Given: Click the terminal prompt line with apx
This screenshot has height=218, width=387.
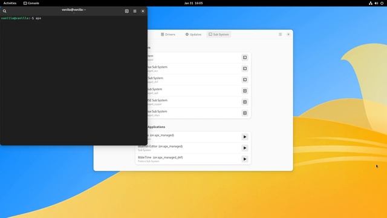Looking at the screenshot, I should (x=21, y=18).
